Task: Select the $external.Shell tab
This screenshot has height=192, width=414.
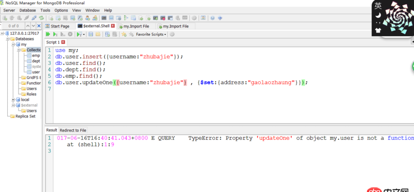Action: [96, 26]
